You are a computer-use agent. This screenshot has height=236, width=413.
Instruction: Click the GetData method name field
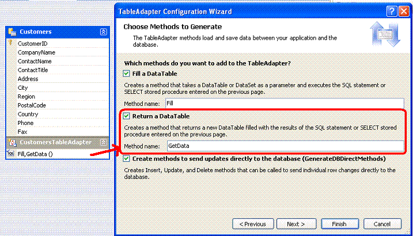285,146
